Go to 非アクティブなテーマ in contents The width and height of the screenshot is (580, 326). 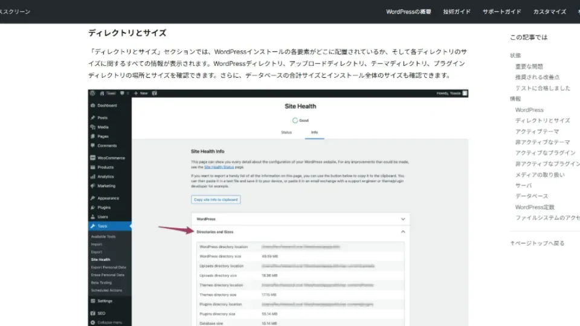[543, 142]
